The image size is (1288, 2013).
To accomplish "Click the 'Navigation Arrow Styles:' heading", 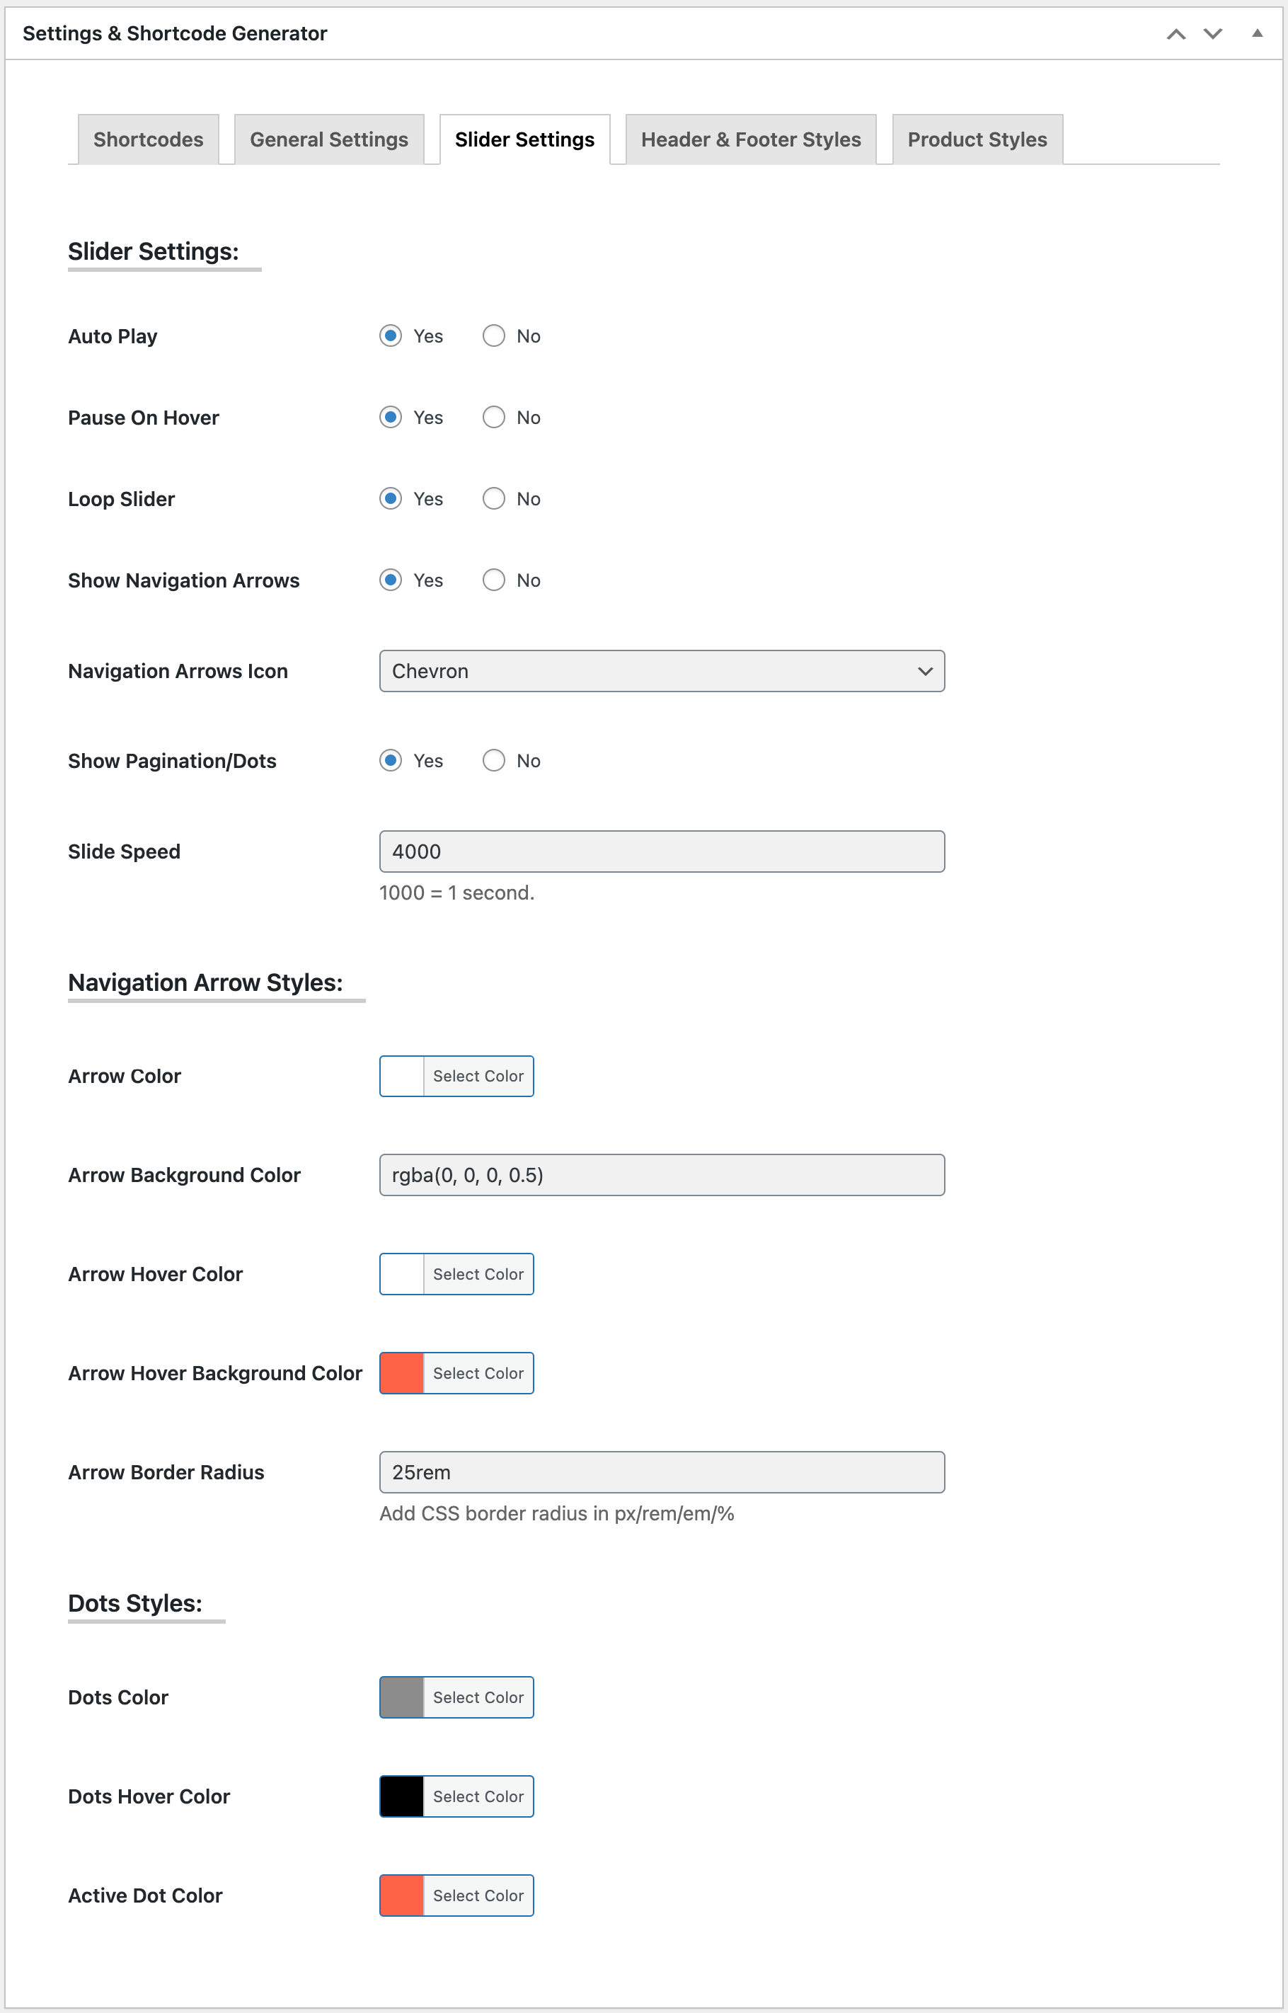I will pos(206,982).
